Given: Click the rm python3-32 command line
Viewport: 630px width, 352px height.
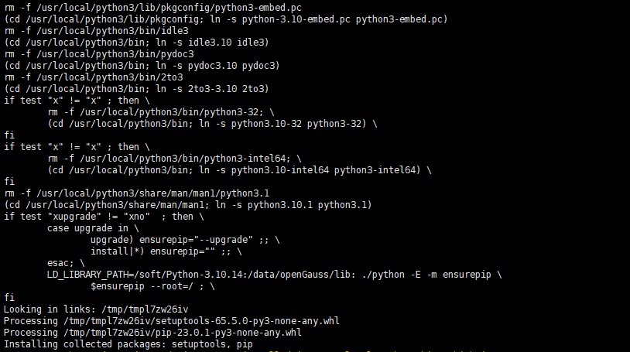Looking at the screenshot, I should (161, 111).
